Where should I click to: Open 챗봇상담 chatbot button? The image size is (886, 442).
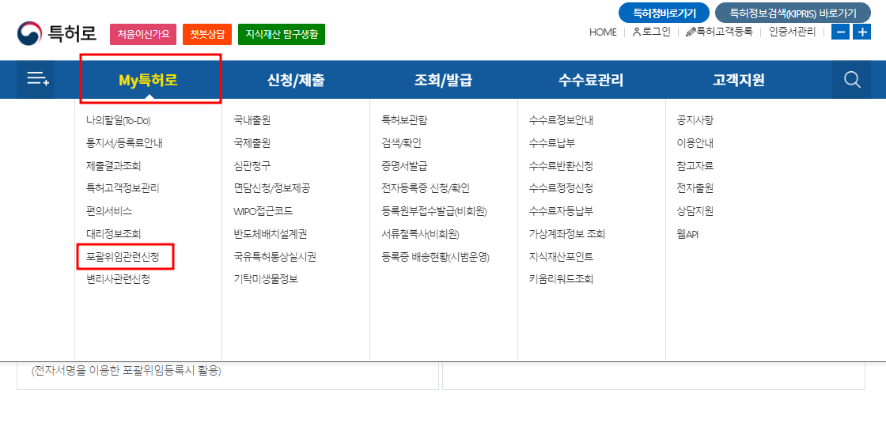[x=207, y=34]
